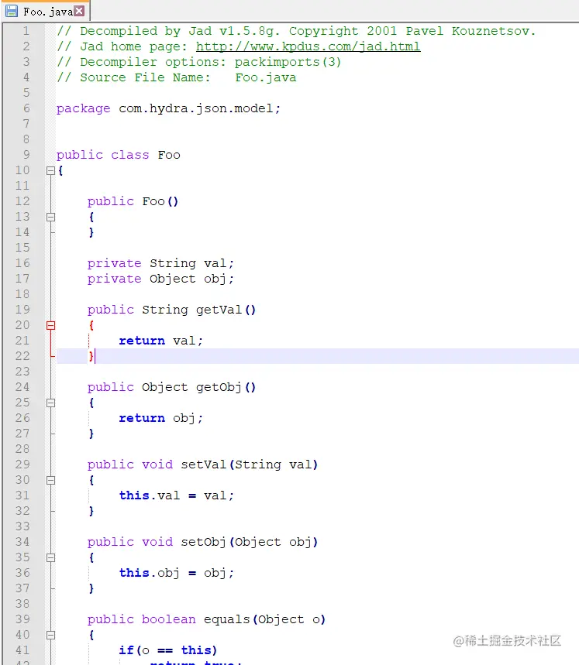Viewport: 579px width, 665px height.
Task: Collapse the class Foo fold marker at line 10
Action: tap(50, 170)
